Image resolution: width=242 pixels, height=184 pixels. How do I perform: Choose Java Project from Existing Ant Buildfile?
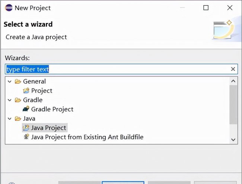[87, 137]
